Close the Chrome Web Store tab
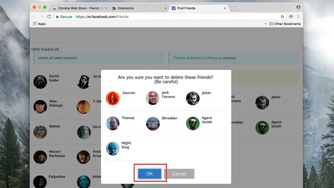Image resolution: width=334 pixels, height=188 pixels. click(x=106, y=8)
